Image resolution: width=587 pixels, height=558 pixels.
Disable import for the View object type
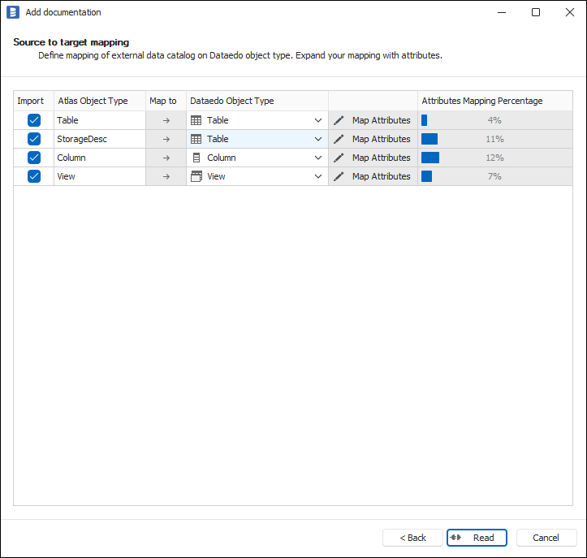pos(34,176)
